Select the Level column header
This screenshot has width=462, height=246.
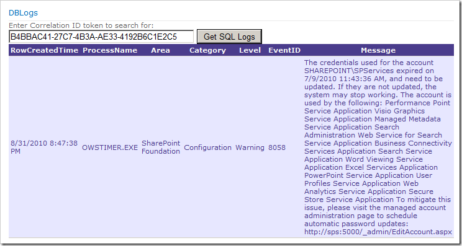pos(250,50)
